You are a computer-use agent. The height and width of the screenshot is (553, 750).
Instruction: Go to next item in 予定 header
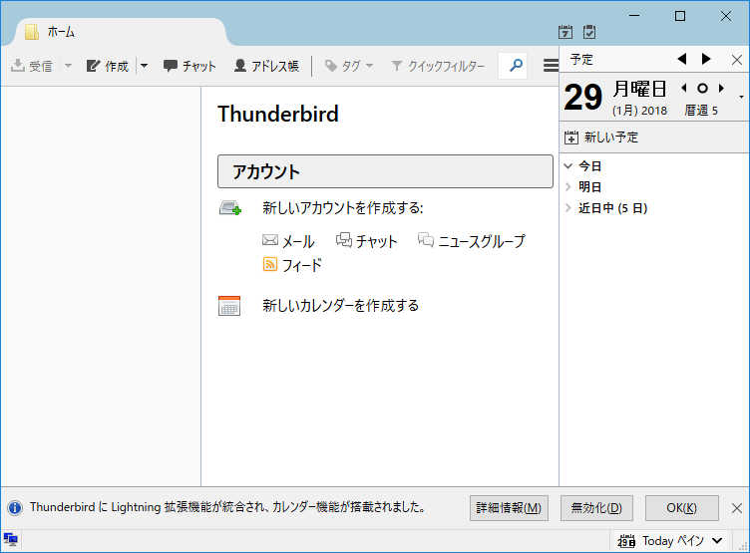click(706, 59)
